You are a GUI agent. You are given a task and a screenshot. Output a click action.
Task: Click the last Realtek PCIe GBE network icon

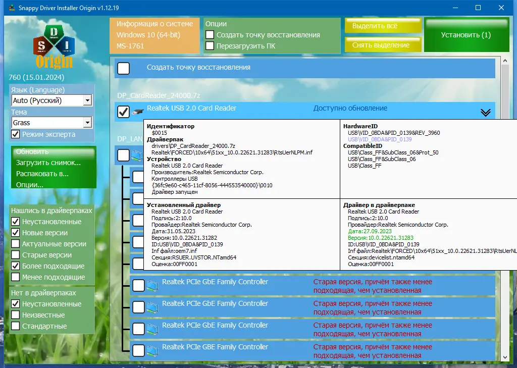(152, 350)
